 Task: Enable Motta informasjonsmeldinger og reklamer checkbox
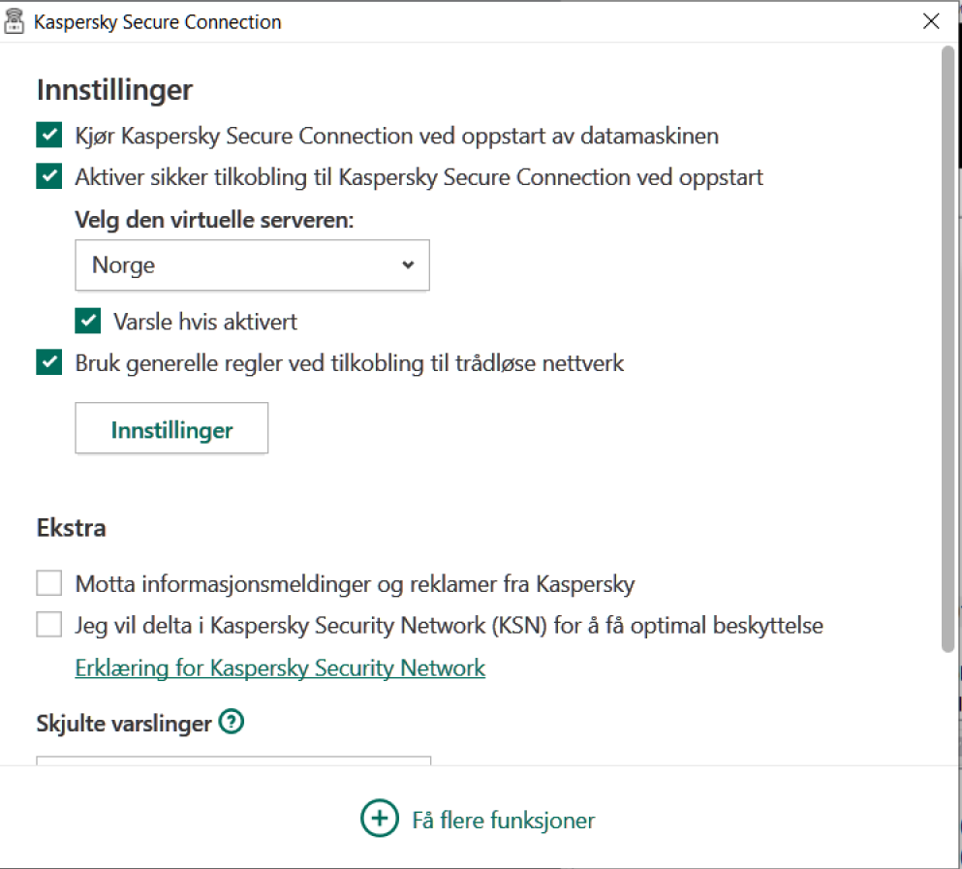(x=49, y=583)
